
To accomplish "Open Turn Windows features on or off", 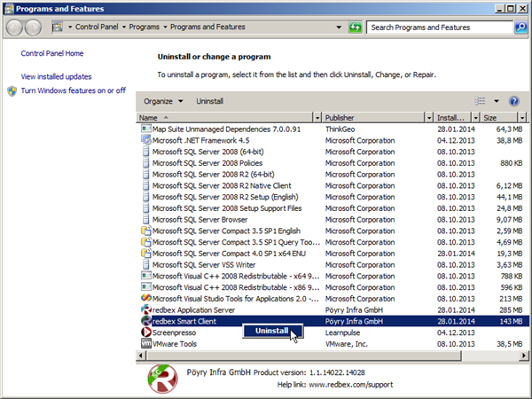I will [x=73, y=90].
